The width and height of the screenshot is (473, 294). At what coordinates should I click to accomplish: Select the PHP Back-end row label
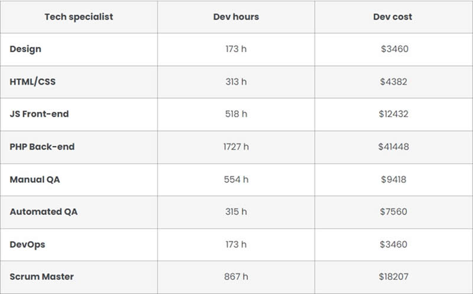(42, 147)
